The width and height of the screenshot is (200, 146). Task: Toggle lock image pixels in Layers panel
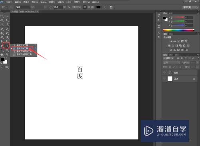tap(173, 67)
